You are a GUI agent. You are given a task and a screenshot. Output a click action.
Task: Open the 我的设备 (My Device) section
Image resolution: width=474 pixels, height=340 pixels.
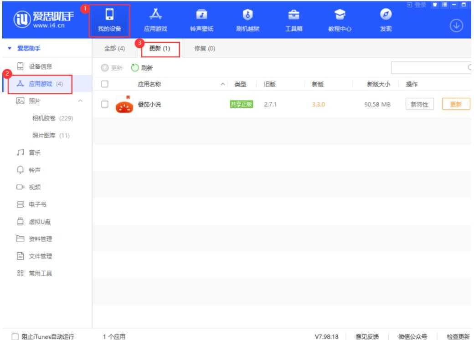[108, 21]
